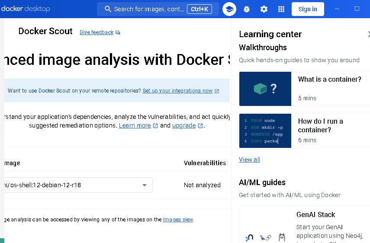This screenshot has width=370, height=243.
Task: Click the AI/ML guides heading
Action: pos(262,182)
